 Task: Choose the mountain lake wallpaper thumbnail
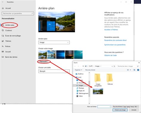coord(43,55)
